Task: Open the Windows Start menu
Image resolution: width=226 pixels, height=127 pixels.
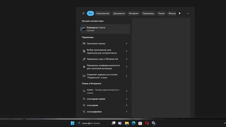Action: (x=72, y=123)
